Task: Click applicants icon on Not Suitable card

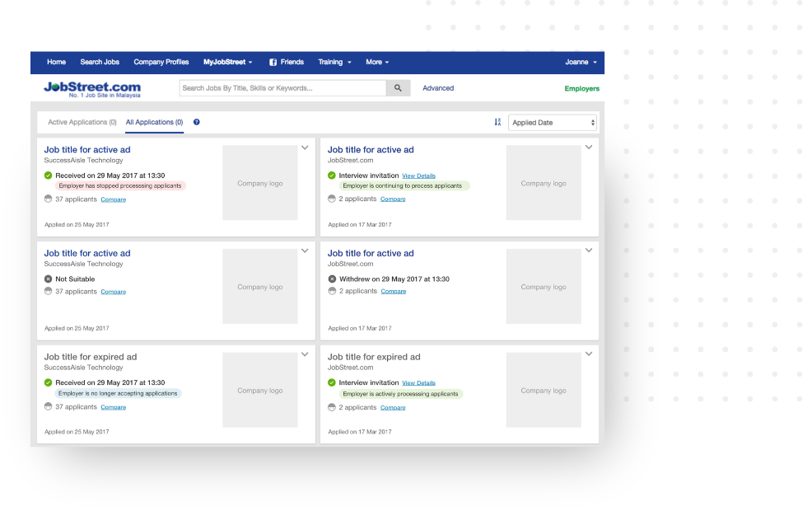Action: click(x=48, y=291)
